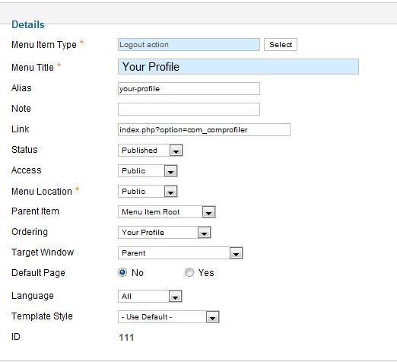Click into the Menu Title field
The height and width of the screenshot is (362, 397).
(238, 67)
